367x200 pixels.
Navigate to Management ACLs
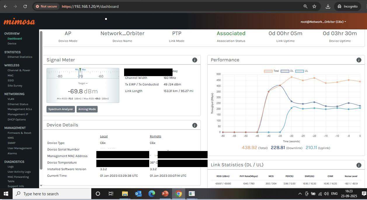[x=20, y=109]
